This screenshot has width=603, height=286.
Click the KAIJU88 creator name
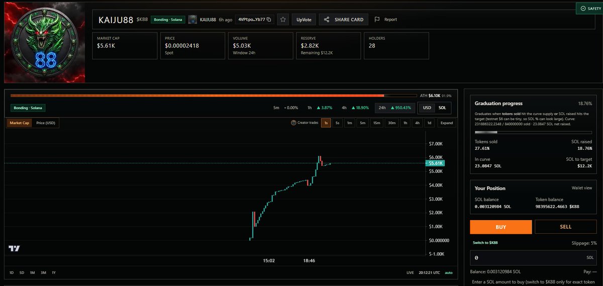pos(208,20)
